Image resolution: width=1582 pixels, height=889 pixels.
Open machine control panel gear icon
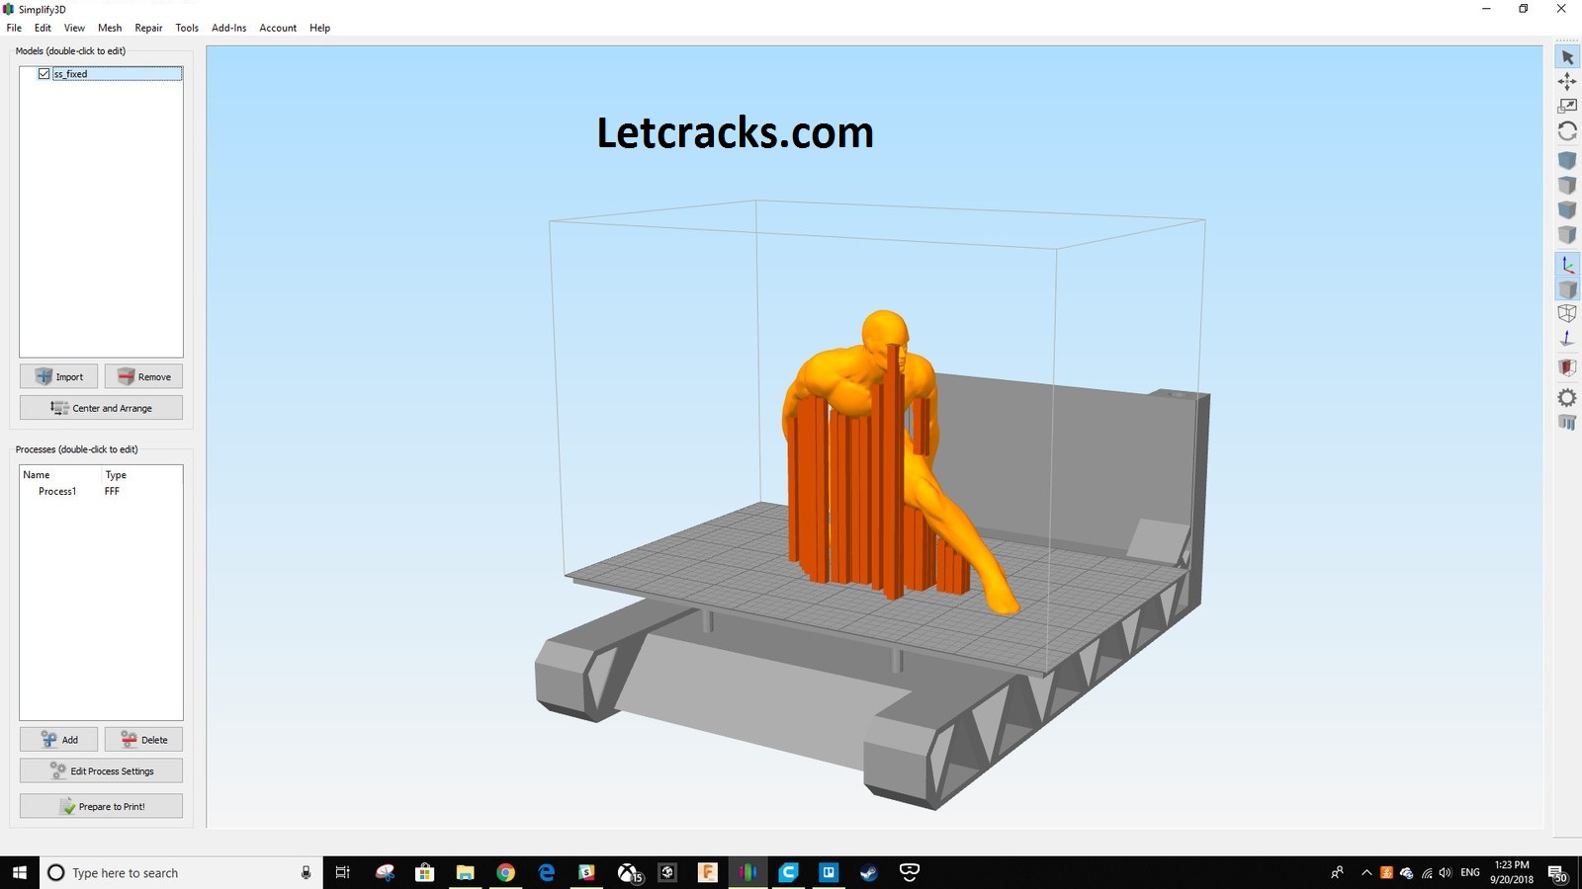[x=1567, y=397]
